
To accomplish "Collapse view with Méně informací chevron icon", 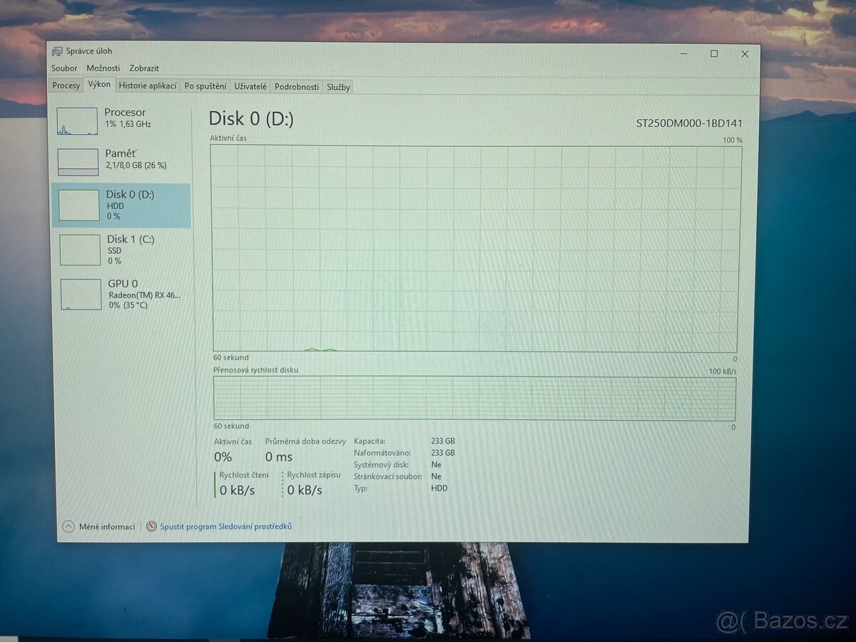I will pos(68,526).
